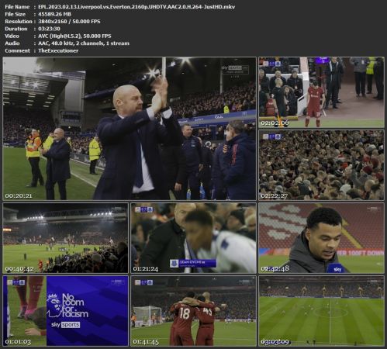Click the 'Video' label
Image resolution: width=387 pixels, height=349 pixels.
[12, 36]
